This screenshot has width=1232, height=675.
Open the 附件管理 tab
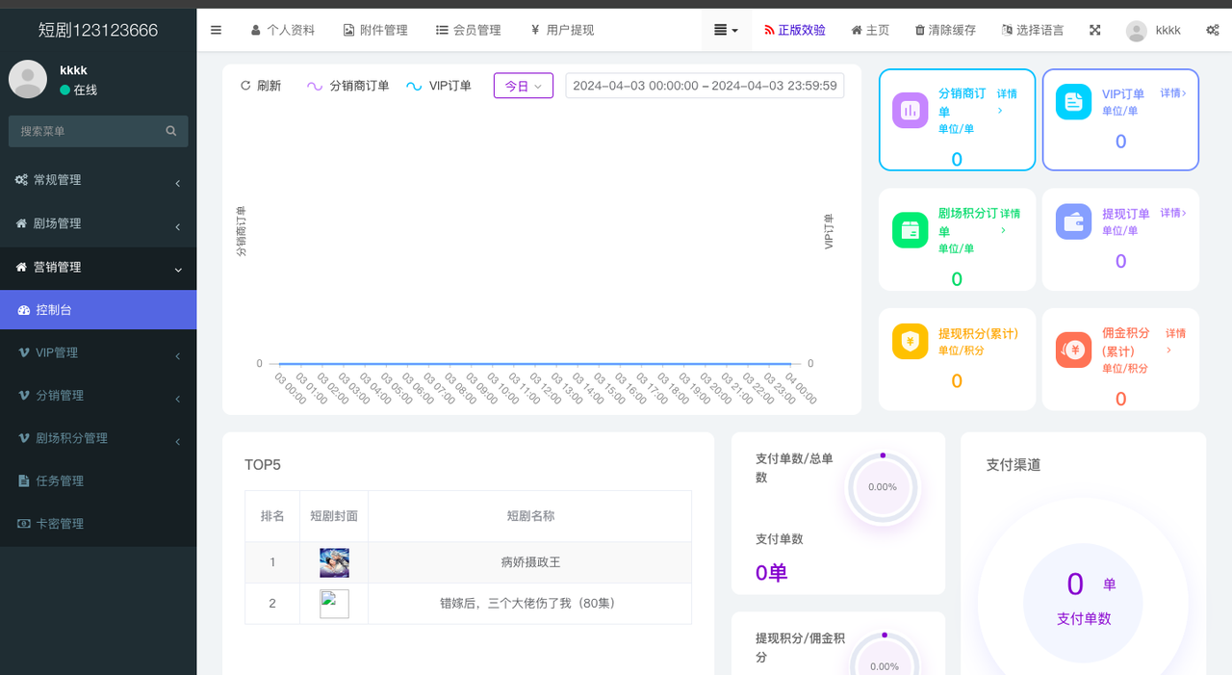[375, 30]
